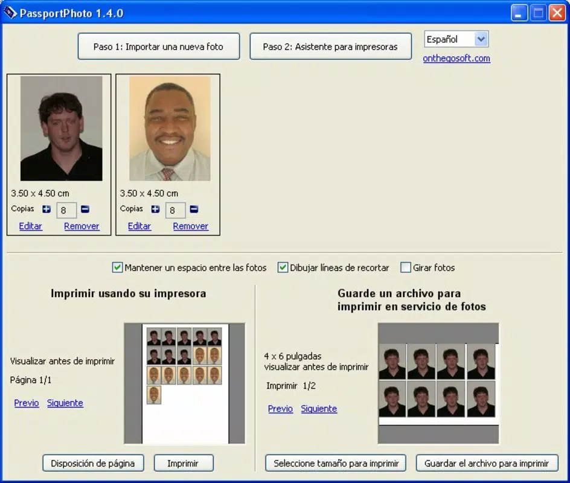Edit the first photo via Editar
570x483 pixels.
click(31, 226)
